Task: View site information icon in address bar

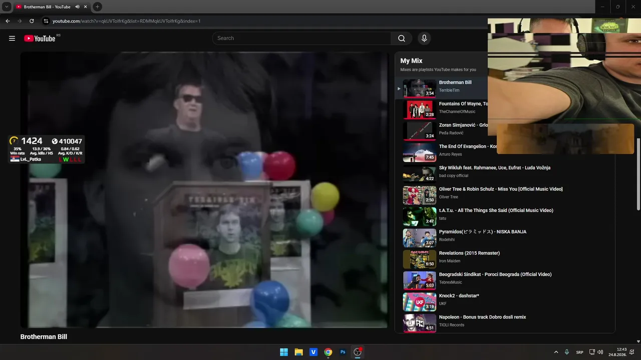Action: pos(46,21)
